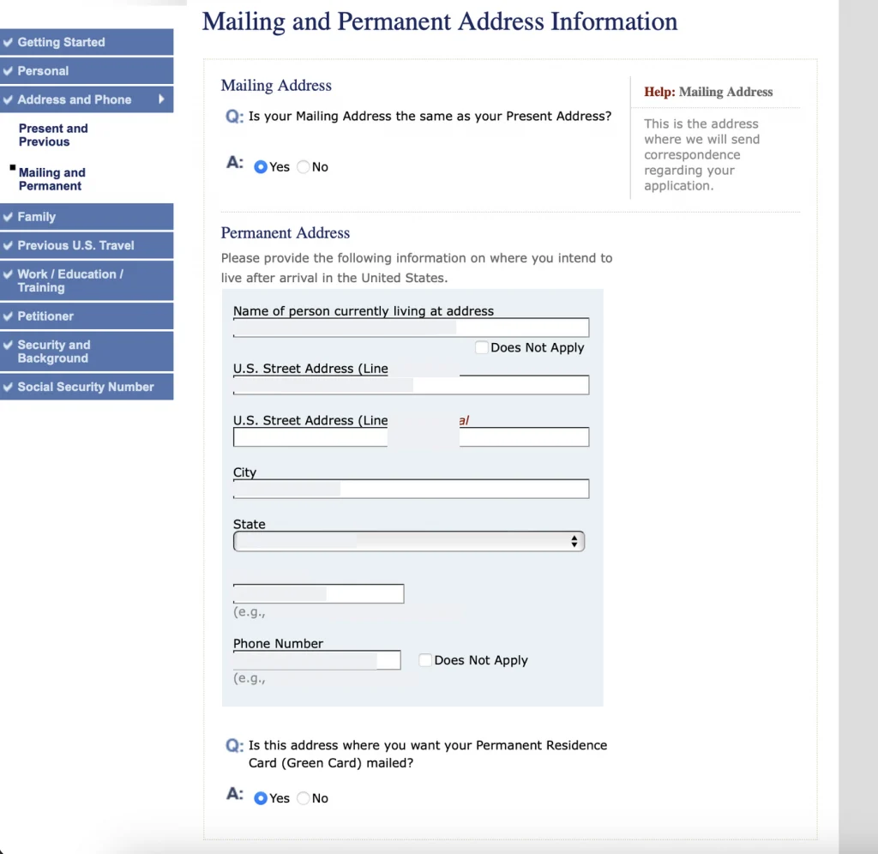Click the checkmark icon beside Petitioner
878x854 pixels.
(8, 316)
